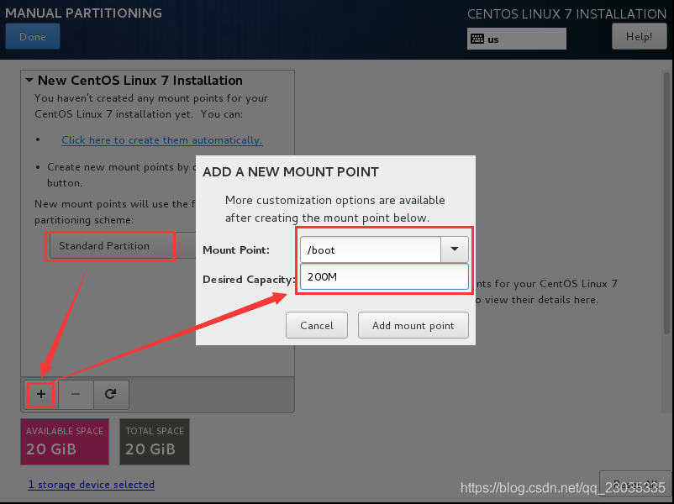Focus the Mount Point field containing /boot

click(371, 249)
